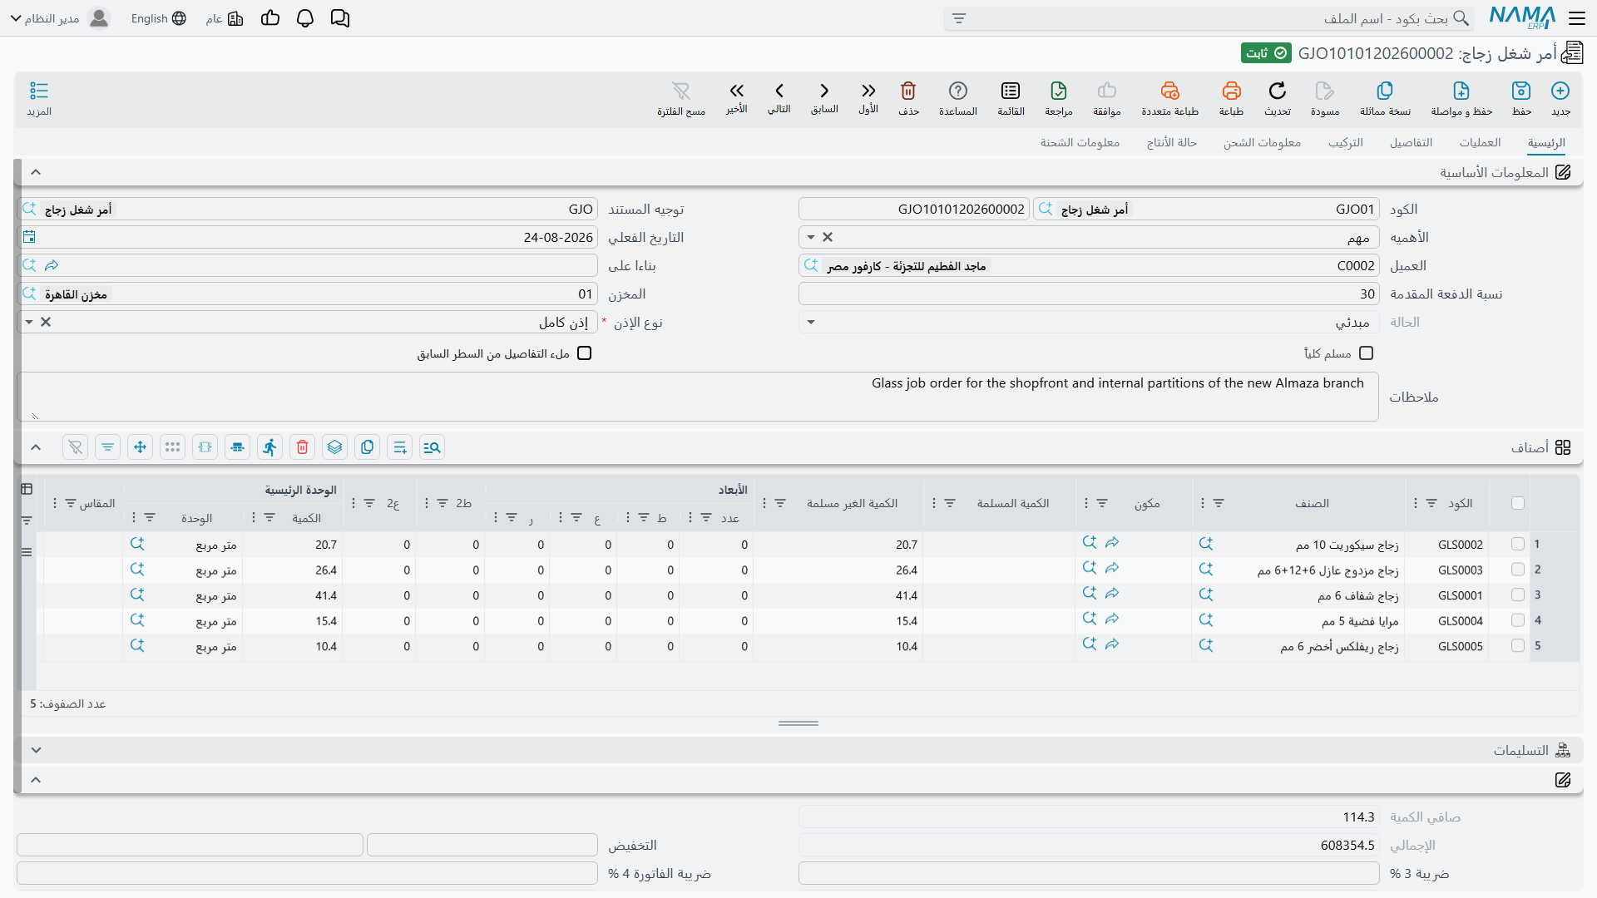
Task: Go to الأخير last record
Action: (x=736, y=91)
